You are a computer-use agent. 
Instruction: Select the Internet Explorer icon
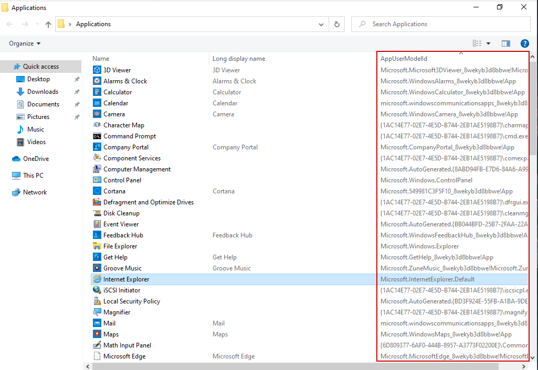(x=97, y=279)
